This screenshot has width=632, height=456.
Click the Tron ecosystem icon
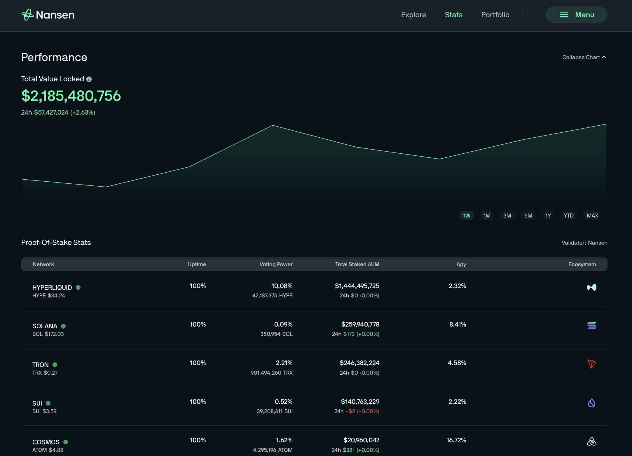click(x=591, y=364)
